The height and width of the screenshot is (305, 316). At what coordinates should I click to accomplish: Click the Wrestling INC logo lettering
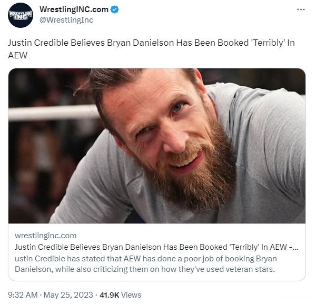pyautogui.click(x=21, y=15)
